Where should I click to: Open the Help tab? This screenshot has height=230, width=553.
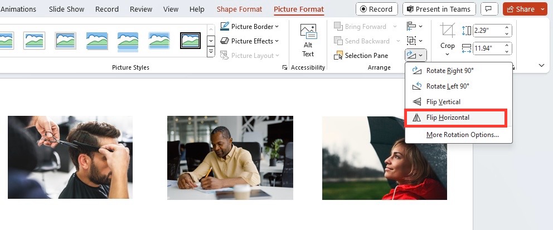[x=197, y=9]
